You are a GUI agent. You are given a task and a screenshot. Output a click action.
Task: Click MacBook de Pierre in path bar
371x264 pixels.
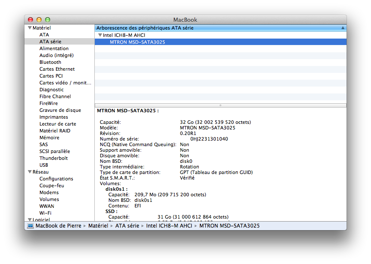tap(58, 226)
